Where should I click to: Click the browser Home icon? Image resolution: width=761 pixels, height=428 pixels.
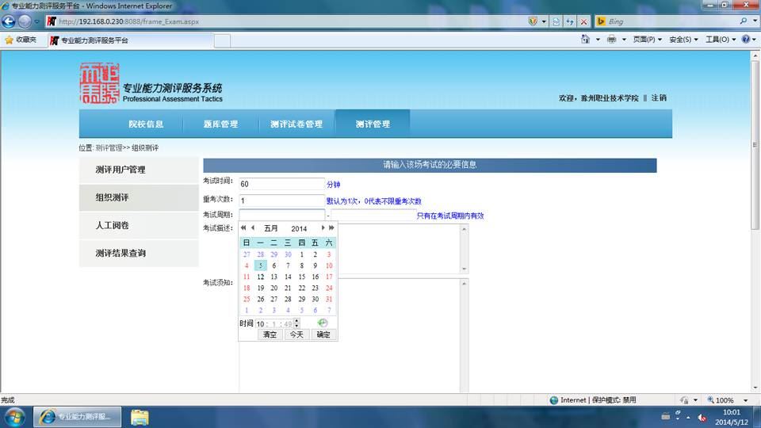(585, 40)
